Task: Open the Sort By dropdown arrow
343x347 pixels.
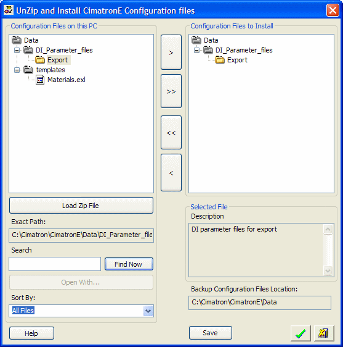Action: pyautogui.click(x=148, y=311)
